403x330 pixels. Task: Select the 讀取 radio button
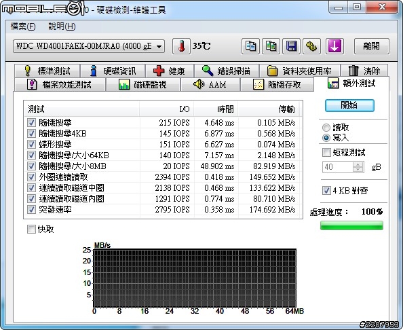point(326,128)
